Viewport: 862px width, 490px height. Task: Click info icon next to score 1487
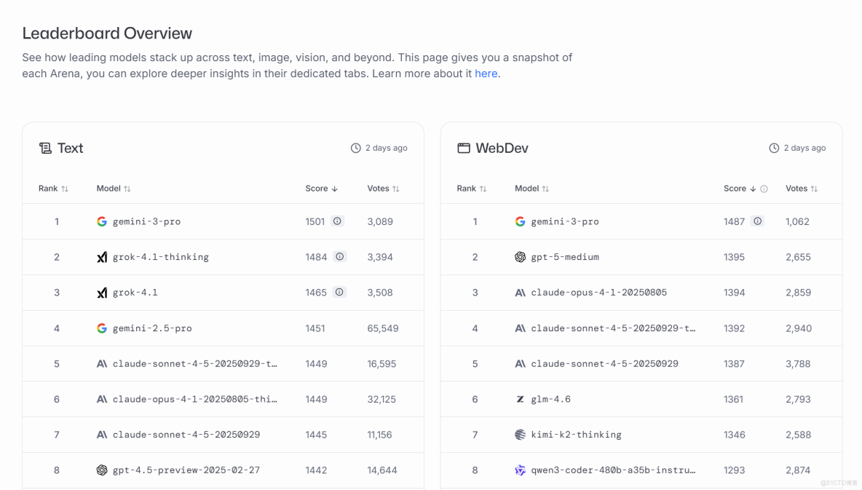pyautogui.click(x=758, y=221)
